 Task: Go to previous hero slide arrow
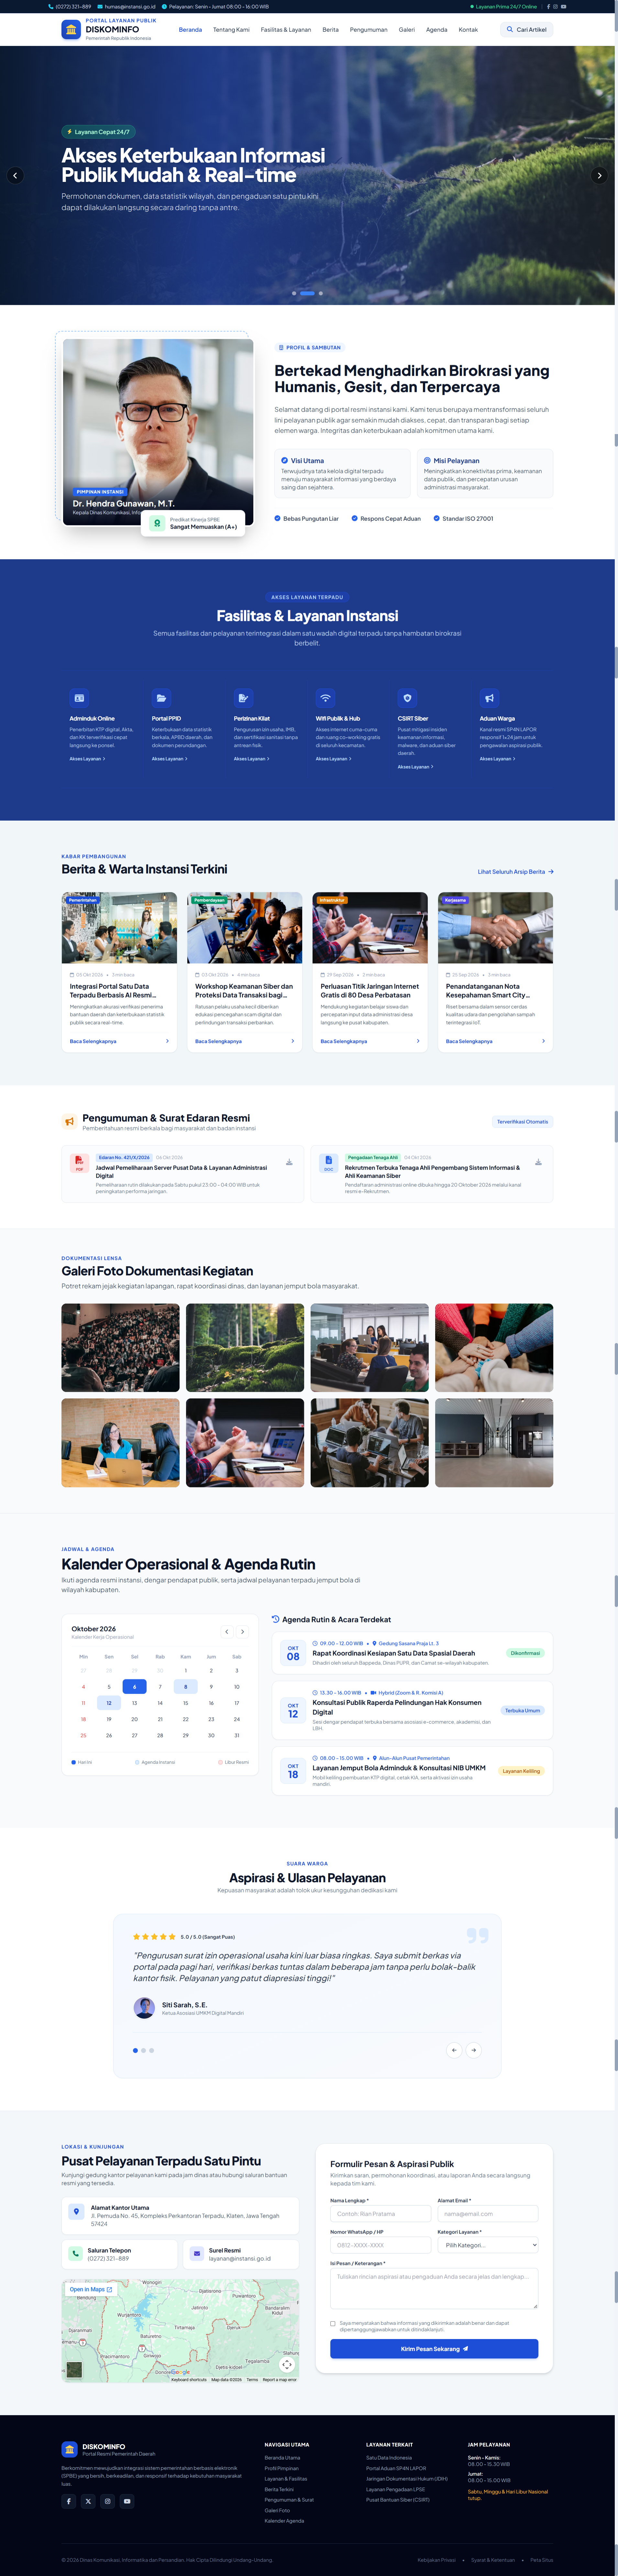coord(15,175)
